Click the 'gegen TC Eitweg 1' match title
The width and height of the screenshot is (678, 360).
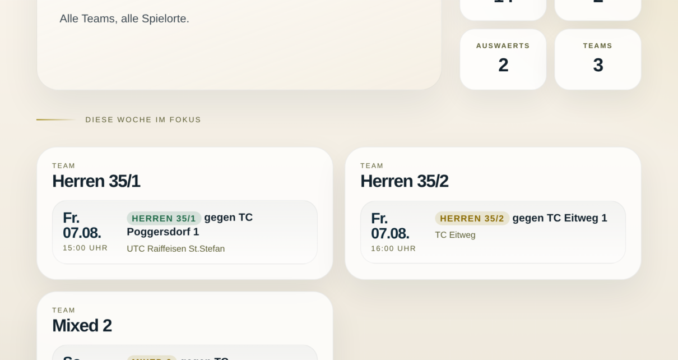[559, 218]
